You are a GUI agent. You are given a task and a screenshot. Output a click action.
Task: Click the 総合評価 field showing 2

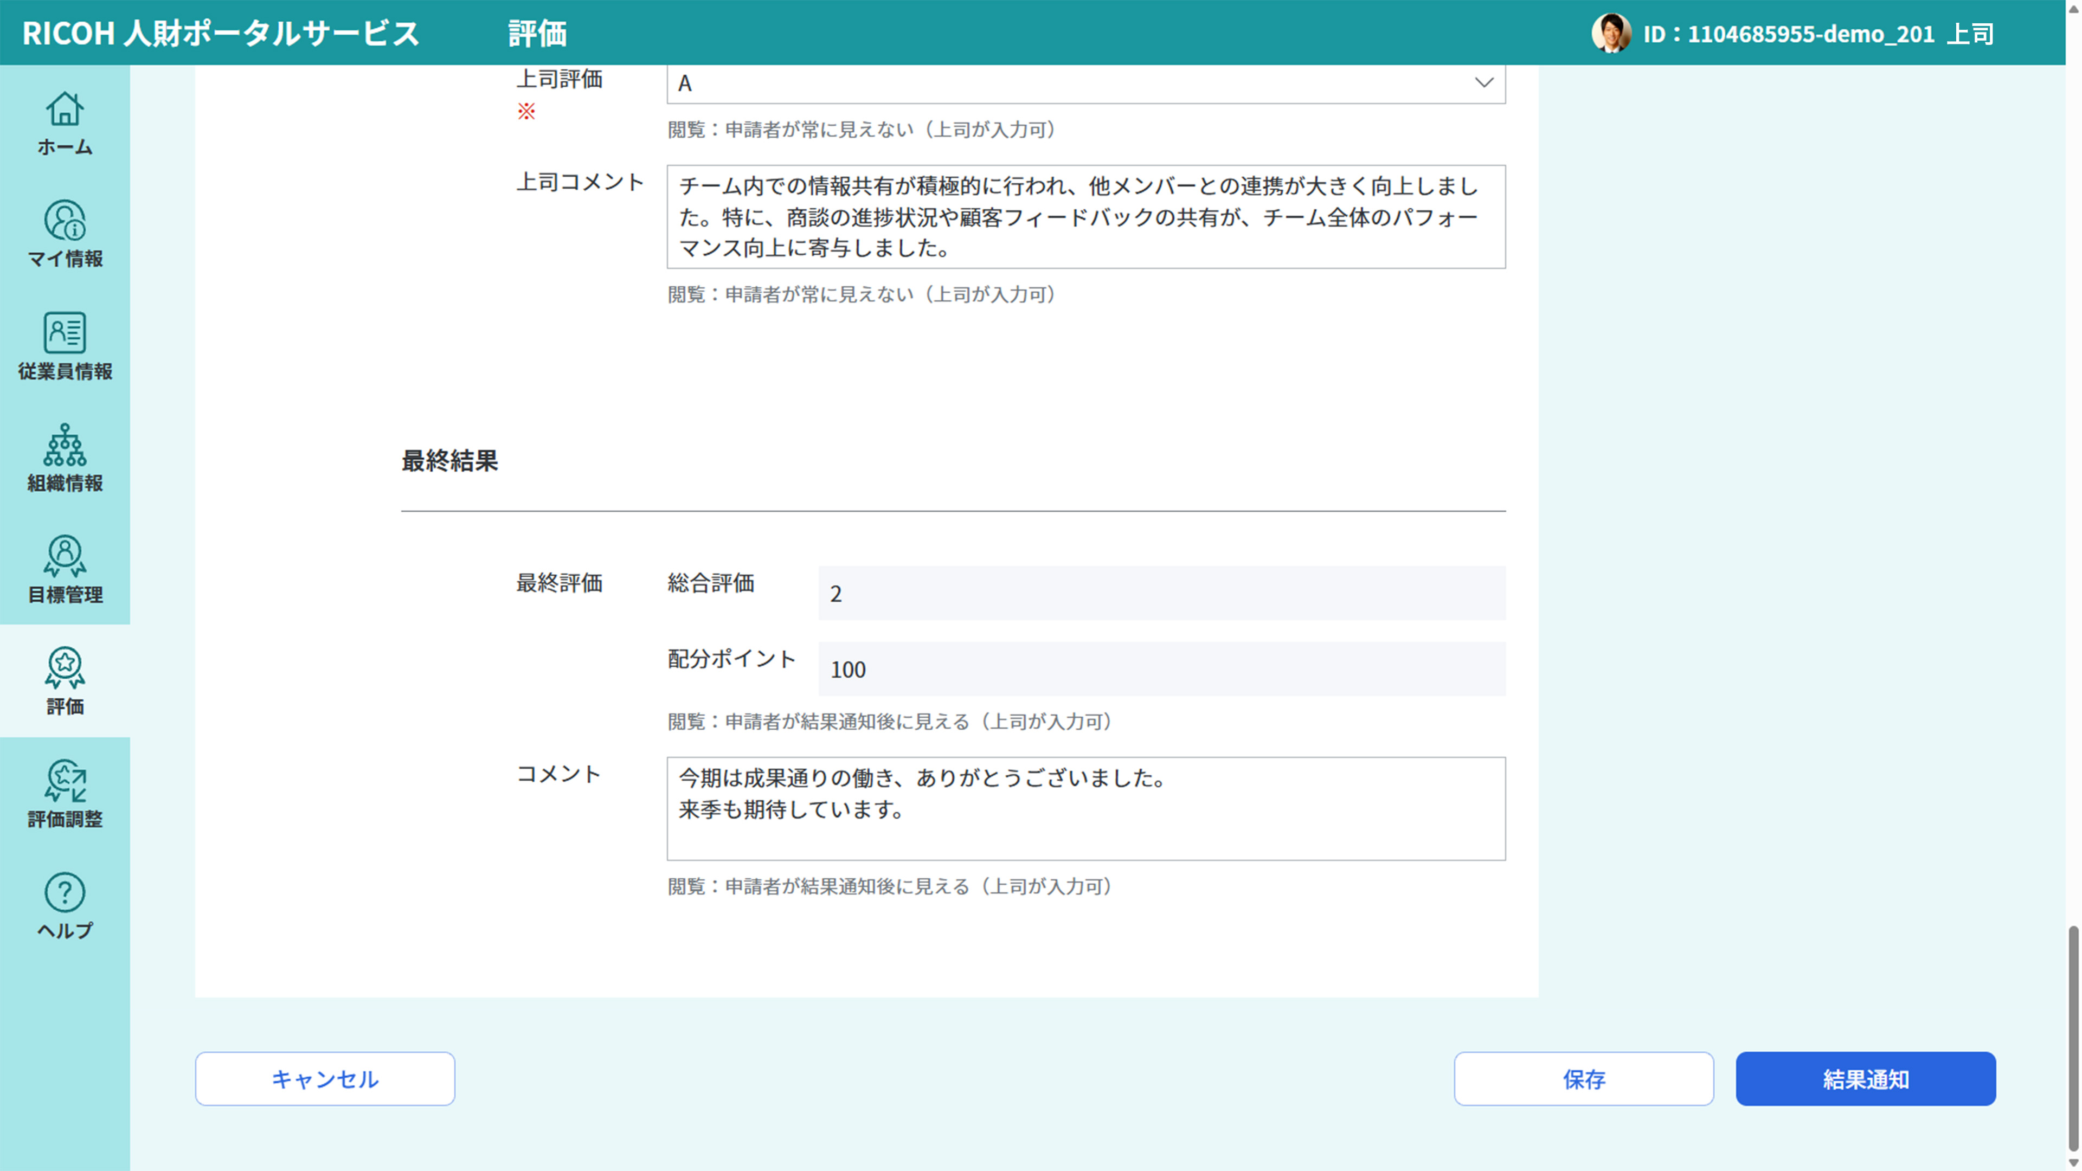(x=1161, y=593)
